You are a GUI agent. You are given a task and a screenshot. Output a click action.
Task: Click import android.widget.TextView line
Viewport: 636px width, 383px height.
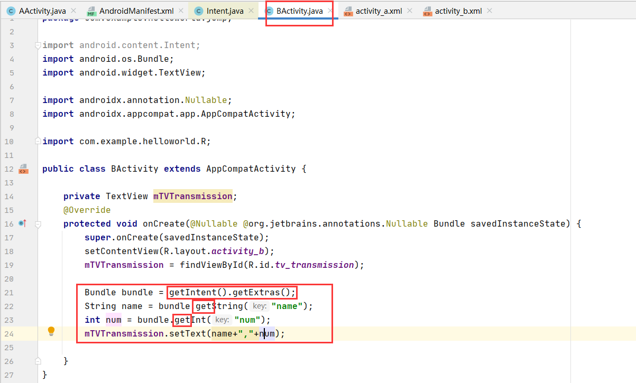point(124,73)
